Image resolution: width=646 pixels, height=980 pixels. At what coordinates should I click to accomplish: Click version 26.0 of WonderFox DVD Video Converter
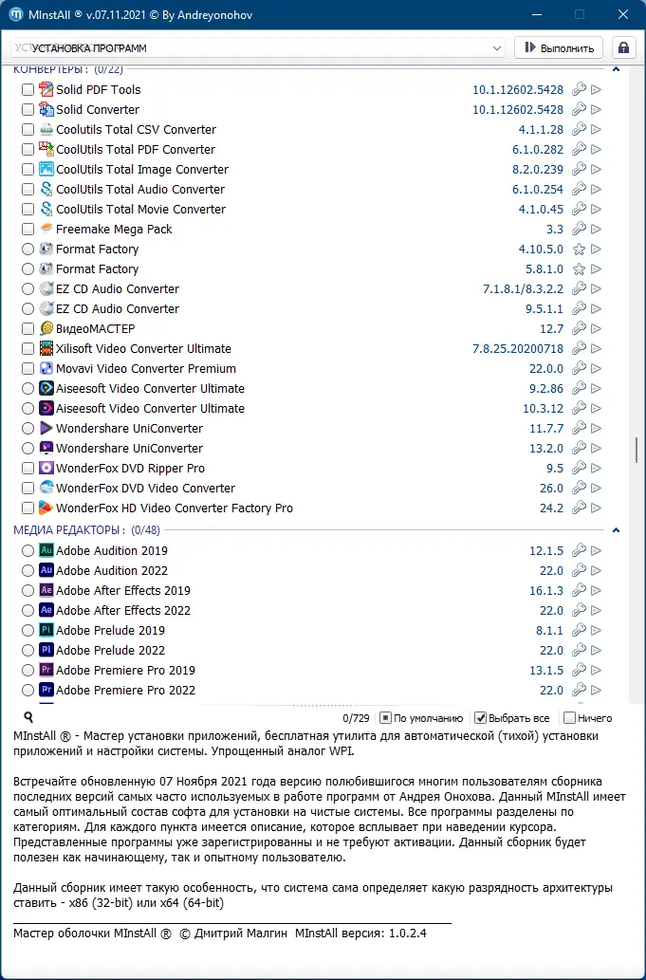pyautogui.click(x=552, y=489)
